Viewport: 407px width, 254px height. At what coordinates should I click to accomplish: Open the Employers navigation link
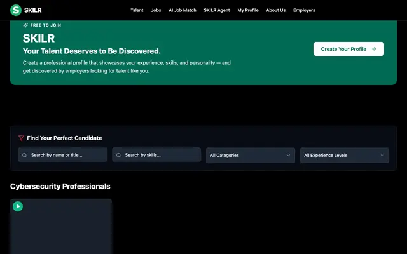point(304,10)
